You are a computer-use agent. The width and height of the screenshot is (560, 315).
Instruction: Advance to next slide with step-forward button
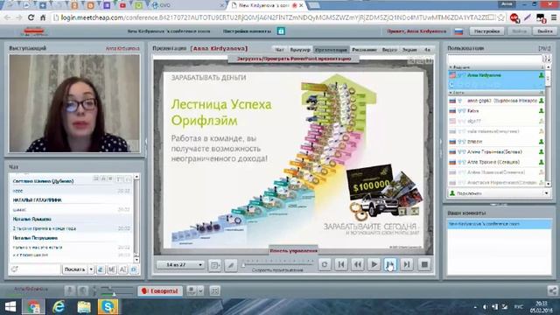pos(390,264)
